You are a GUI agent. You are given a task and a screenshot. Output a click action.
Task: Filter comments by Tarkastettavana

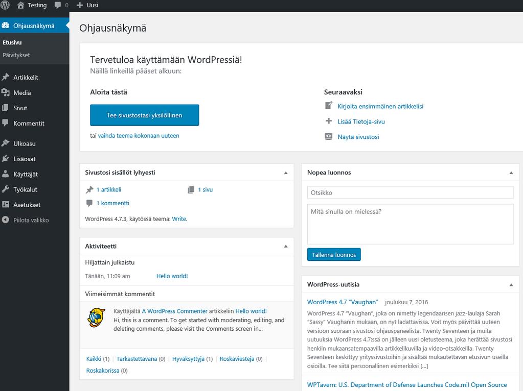pos(137,359)
